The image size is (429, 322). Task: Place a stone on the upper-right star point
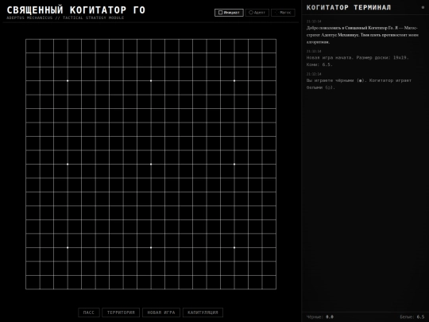234,81
